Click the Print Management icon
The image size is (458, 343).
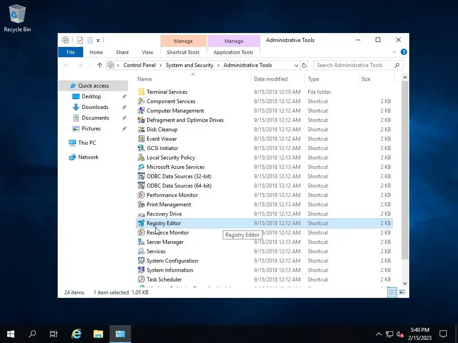point(141,205)
